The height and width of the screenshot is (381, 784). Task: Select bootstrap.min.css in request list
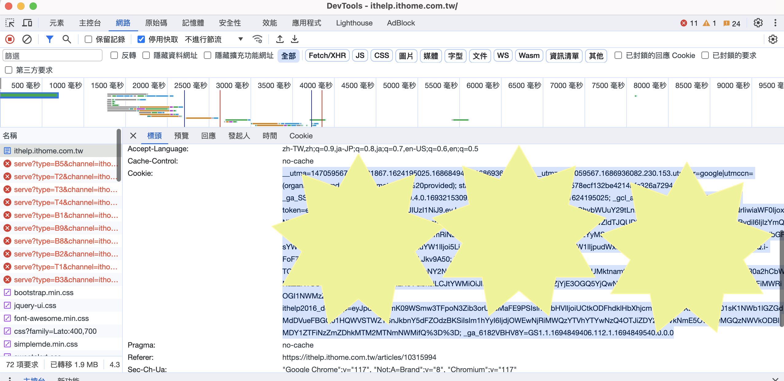click(x=44, y=293)
